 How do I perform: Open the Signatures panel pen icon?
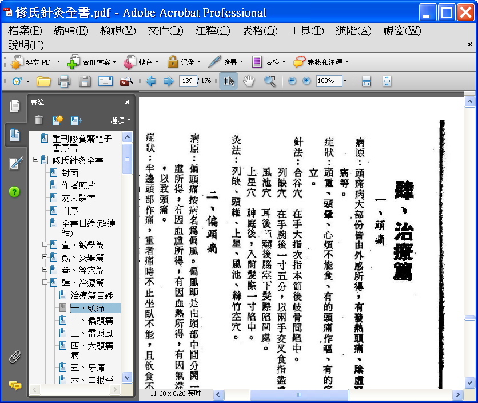click(16, 163)
